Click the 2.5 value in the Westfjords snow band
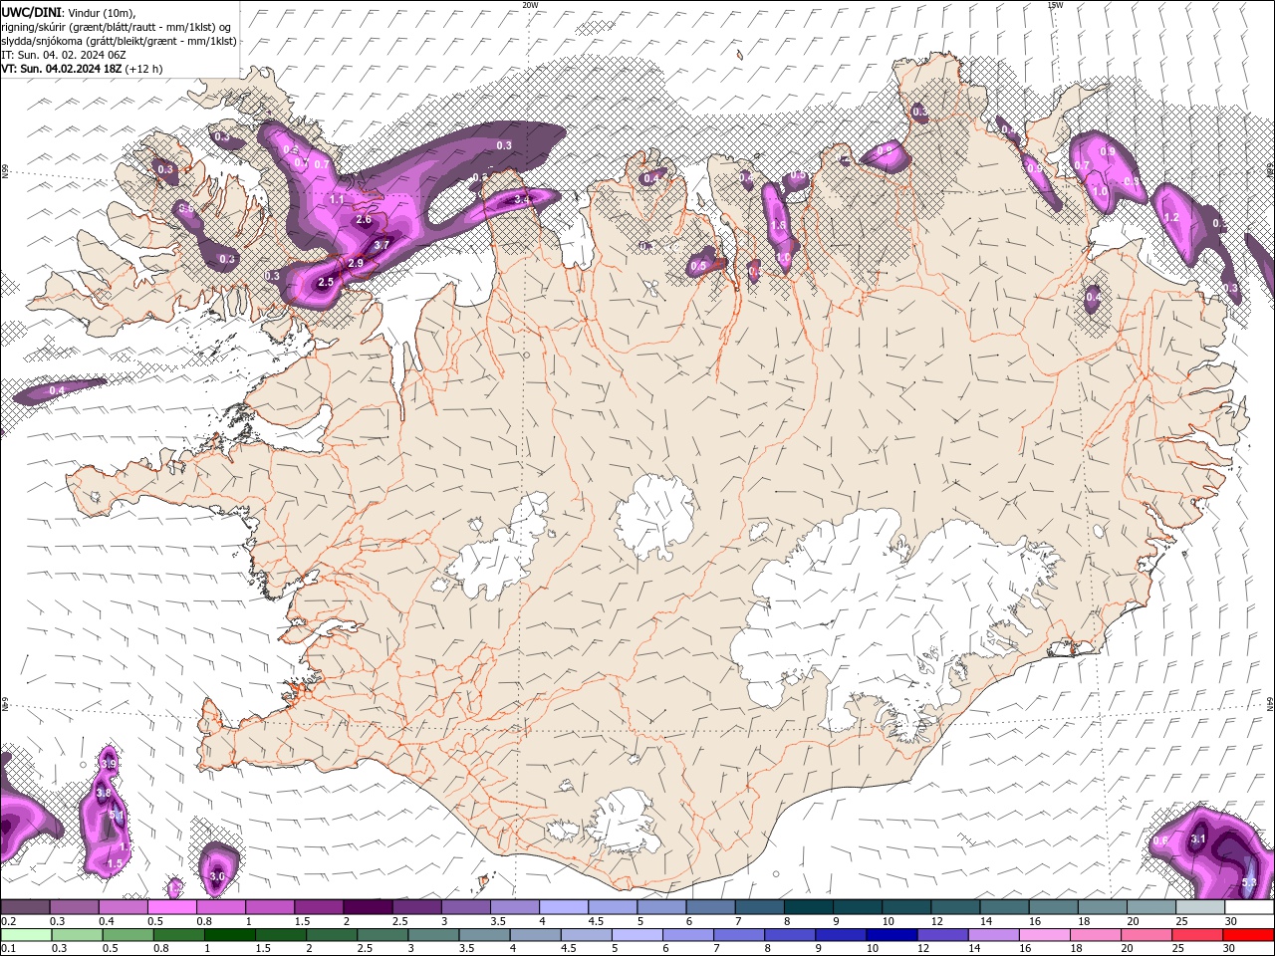Viewport: 1275px width, 956px height. pos(326,283)
